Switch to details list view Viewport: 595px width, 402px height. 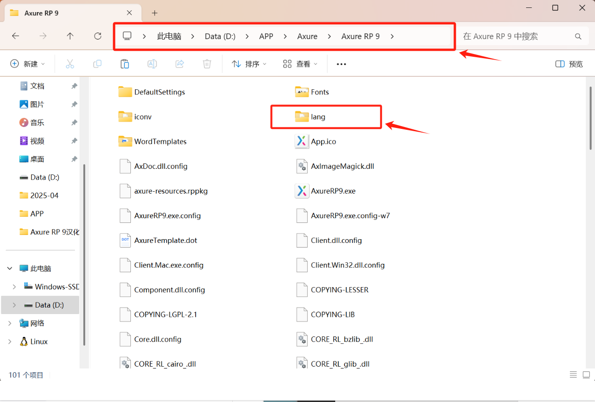click(x=574, y=375)
